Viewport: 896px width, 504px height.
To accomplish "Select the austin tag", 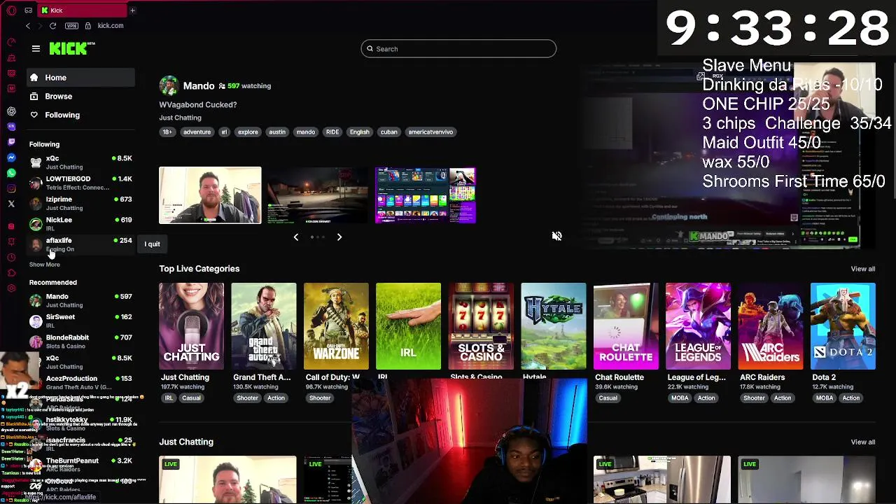I will [277, 132].
